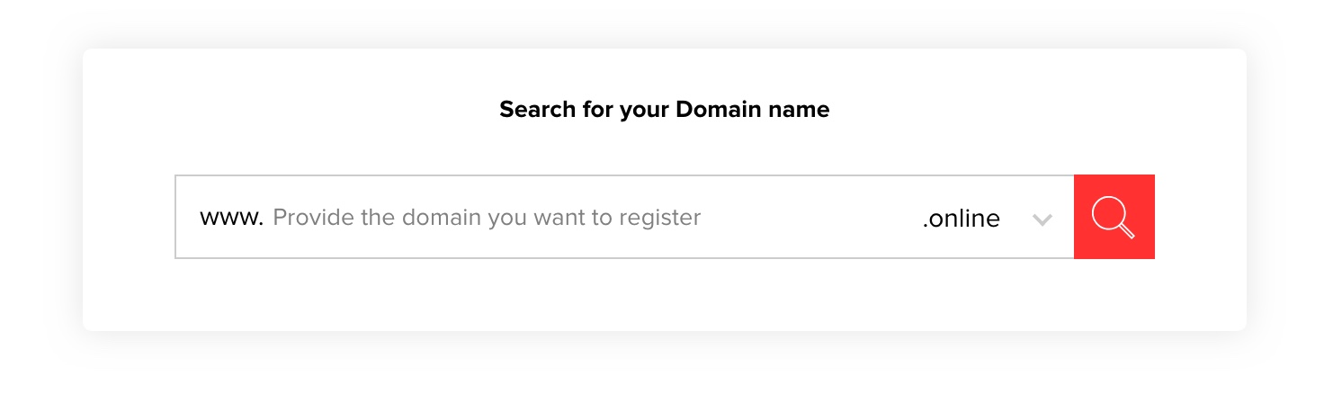Click the www. prefix label

231,219
